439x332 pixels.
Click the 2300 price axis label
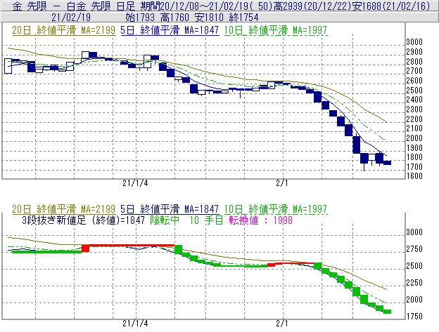click(x=414, y=109)
